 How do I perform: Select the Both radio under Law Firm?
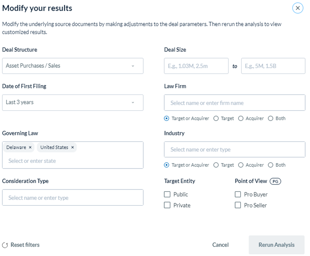271,119
